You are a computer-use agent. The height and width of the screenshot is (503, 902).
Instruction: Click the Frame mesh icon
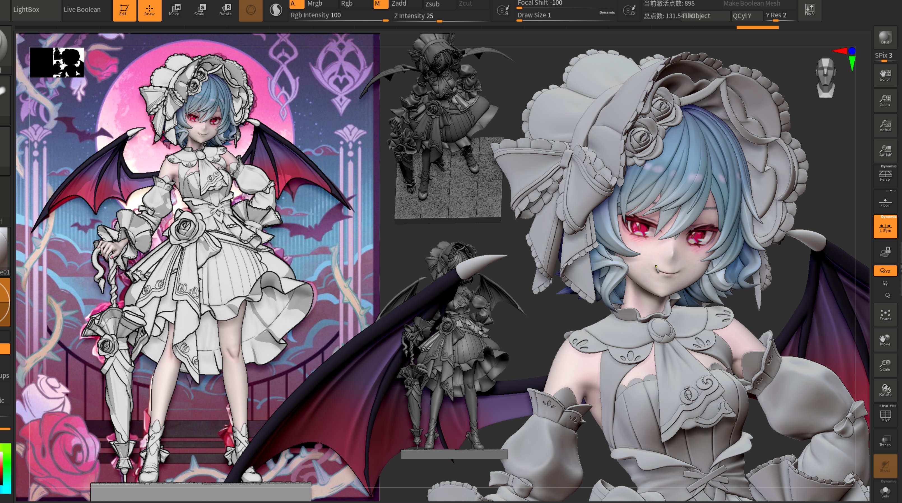(x=885, y=315)
